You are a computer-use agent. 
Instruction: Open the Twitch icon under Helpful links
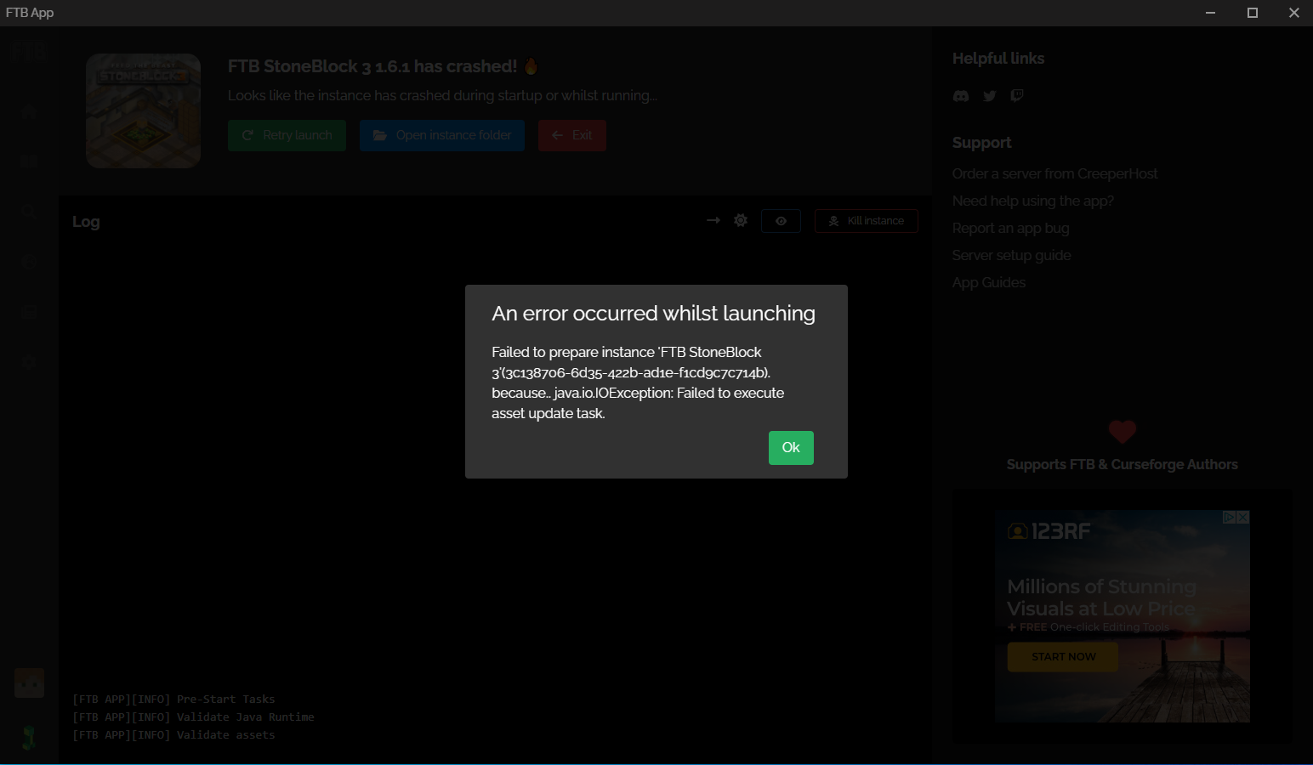pos(1017,95)
